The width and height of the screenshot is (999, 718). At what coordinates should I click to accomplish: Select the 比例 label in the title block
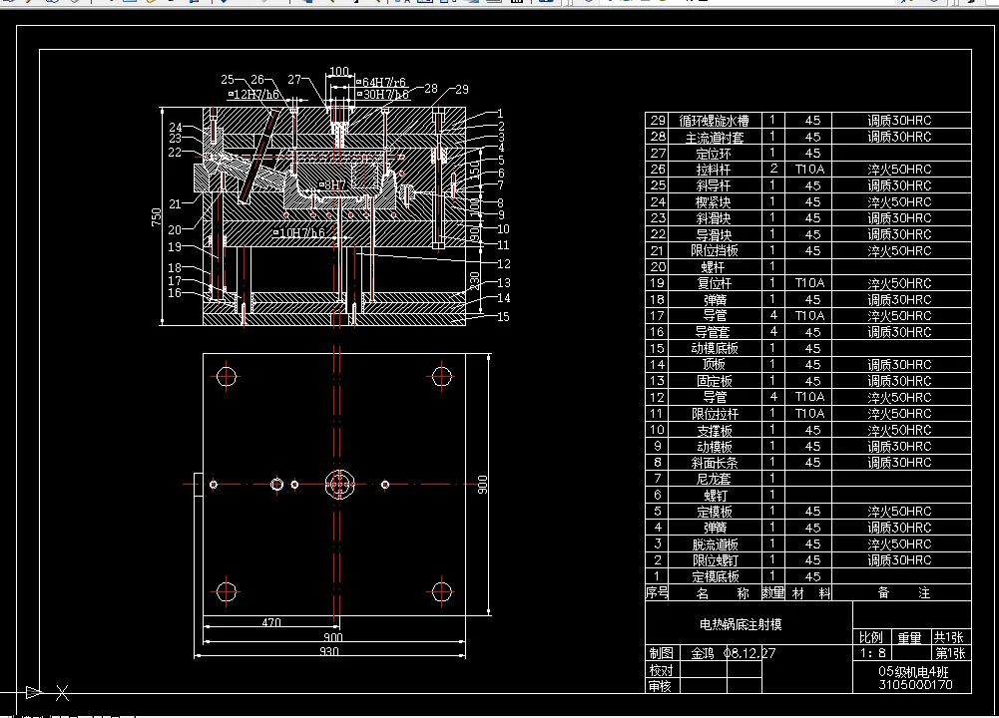(871, 637)
